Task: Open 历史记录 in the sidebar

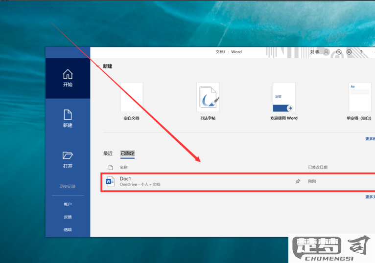Action: tap(68, 186)
